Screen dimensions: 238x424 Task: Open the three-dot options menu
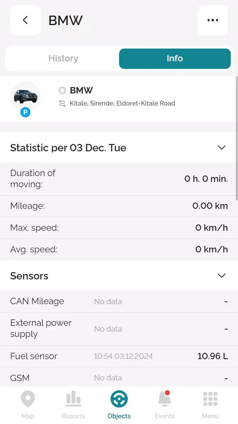[213, 20]
